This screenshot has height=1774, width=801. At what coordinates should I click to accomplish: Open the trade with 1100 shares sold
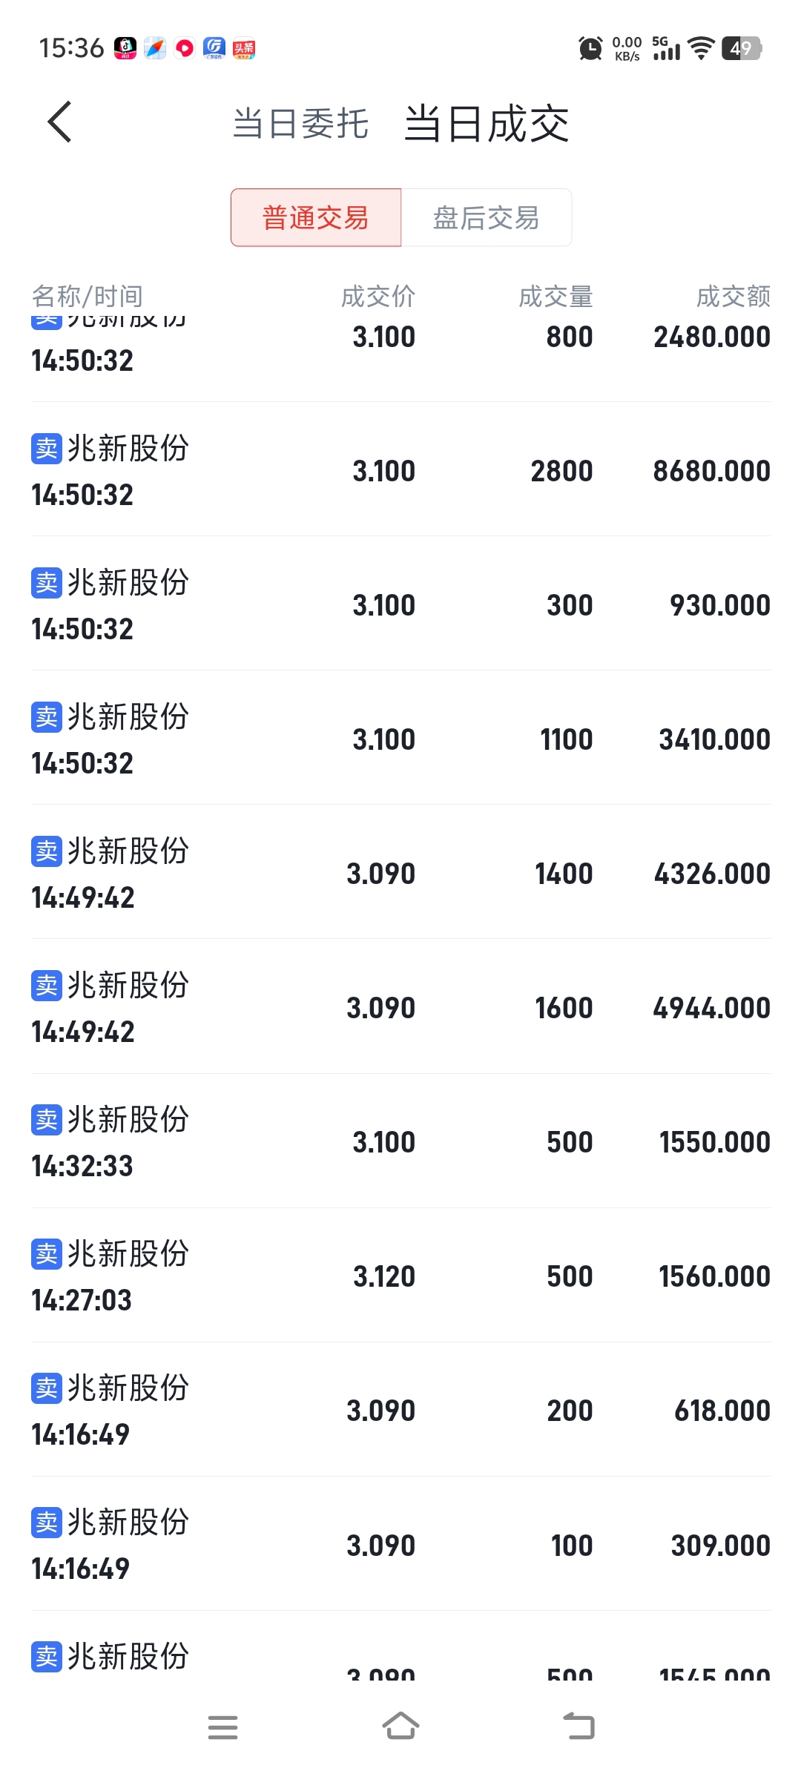point(400,739)
